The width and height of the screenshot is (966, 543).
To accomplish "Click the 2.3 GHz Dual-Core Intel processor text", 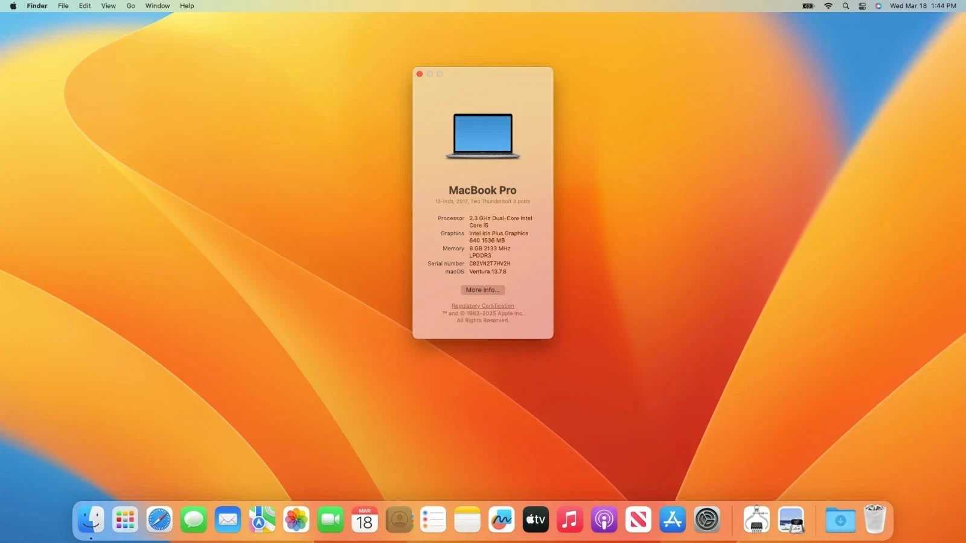I will (x=501, y=222).
